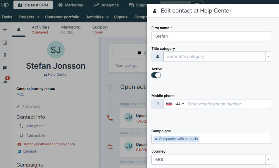Open the Title category dropdown arrow
Image resolution: width=279 pixels, height=168 pixels.
(x=268, y=56)
